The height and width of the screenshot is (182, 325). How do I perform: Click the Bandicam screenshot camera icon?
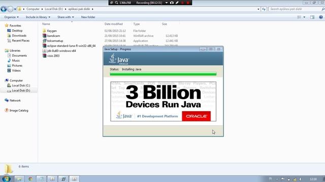172,3
